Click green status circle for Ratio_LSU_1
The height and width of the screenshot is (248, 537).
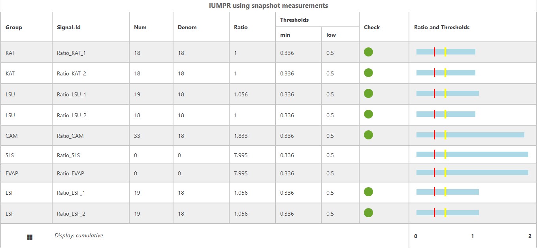coord(368,94)
